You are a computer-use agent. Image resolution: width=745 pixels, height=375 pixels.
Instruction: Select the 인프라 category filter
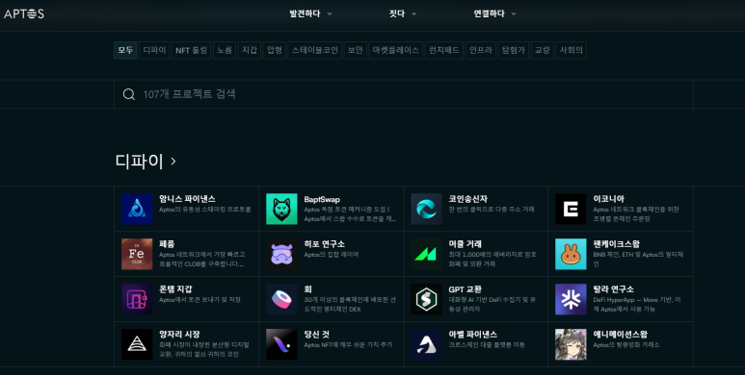[x=481, y=50]
